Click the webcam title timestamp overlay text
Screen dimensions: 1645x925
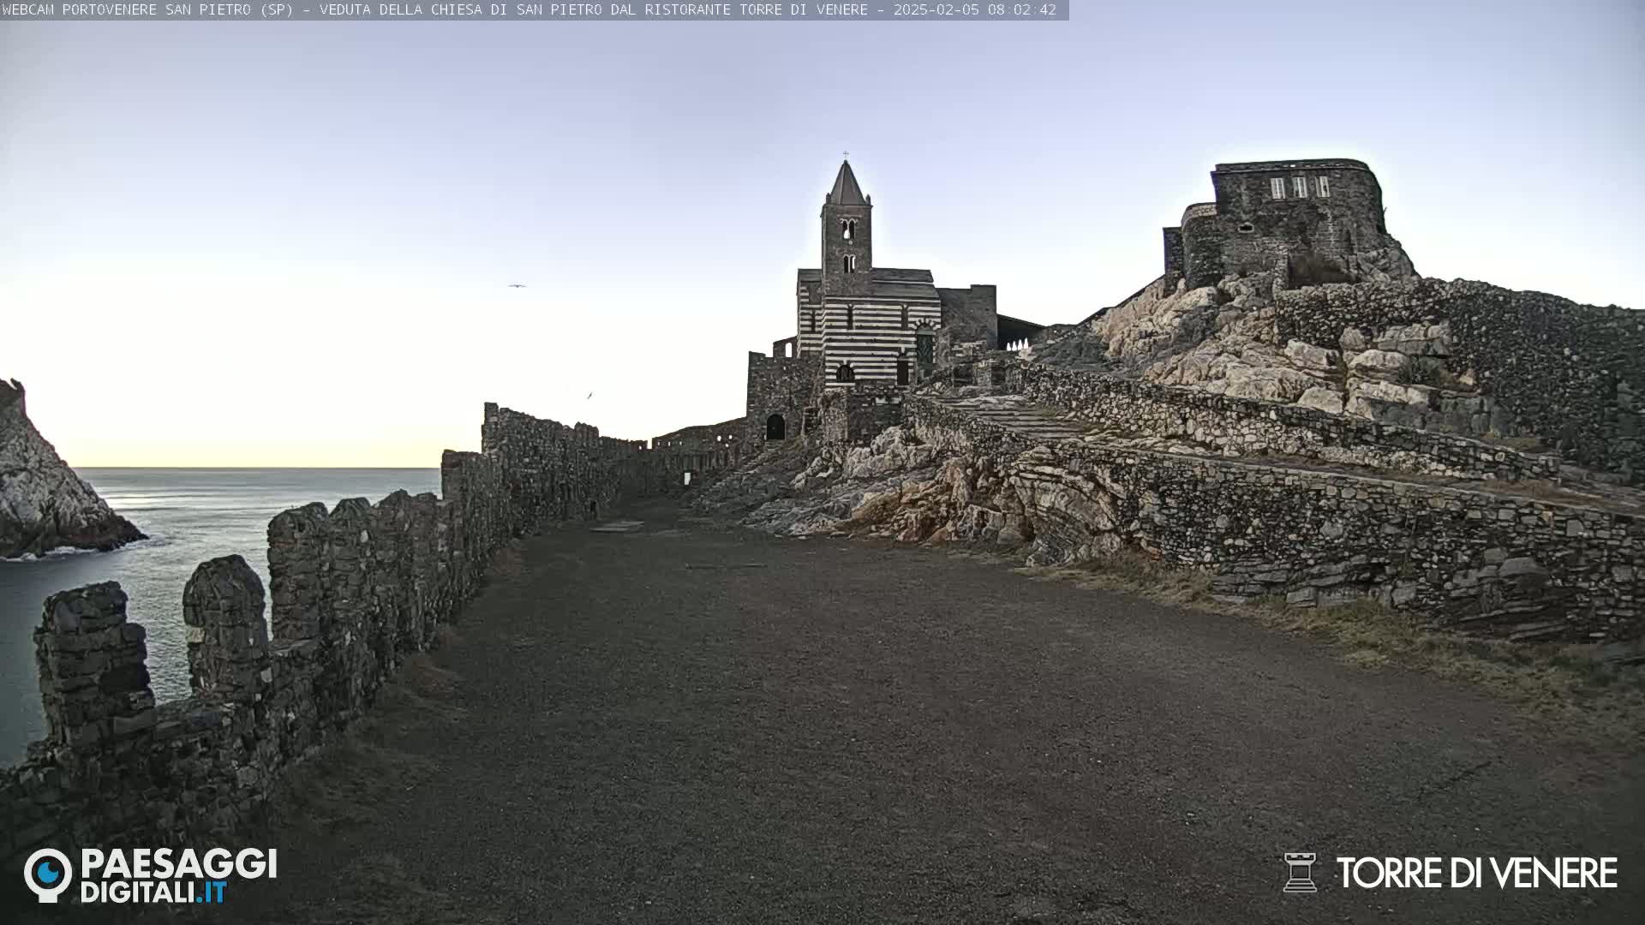click(529, 10)
